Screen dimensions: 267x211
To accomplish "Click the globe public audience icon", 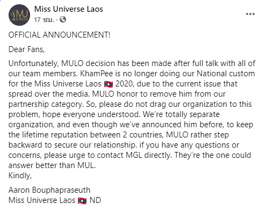I will [x=63, y=19].
